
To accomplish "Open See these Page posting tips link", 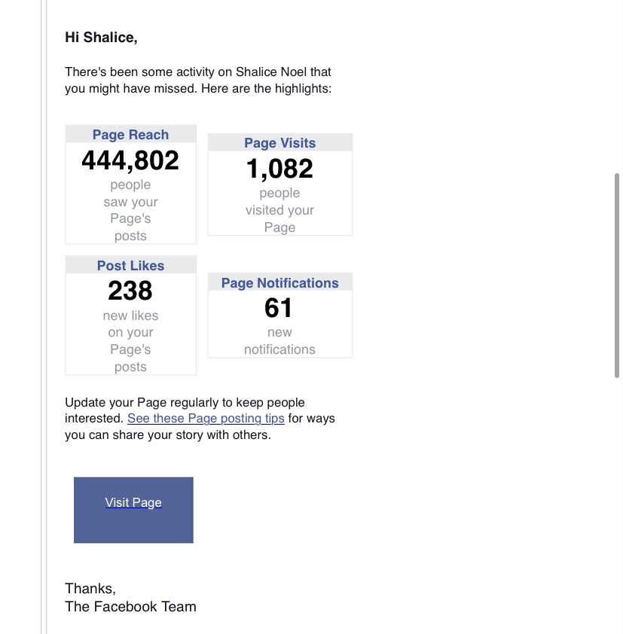I will [x=206, y=418].
